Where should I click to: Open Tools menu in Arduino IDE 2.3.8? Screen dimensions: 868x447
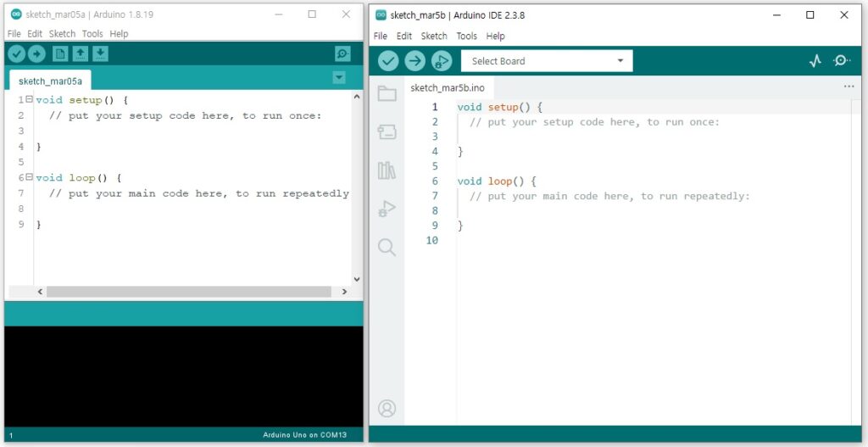[466, 36]
